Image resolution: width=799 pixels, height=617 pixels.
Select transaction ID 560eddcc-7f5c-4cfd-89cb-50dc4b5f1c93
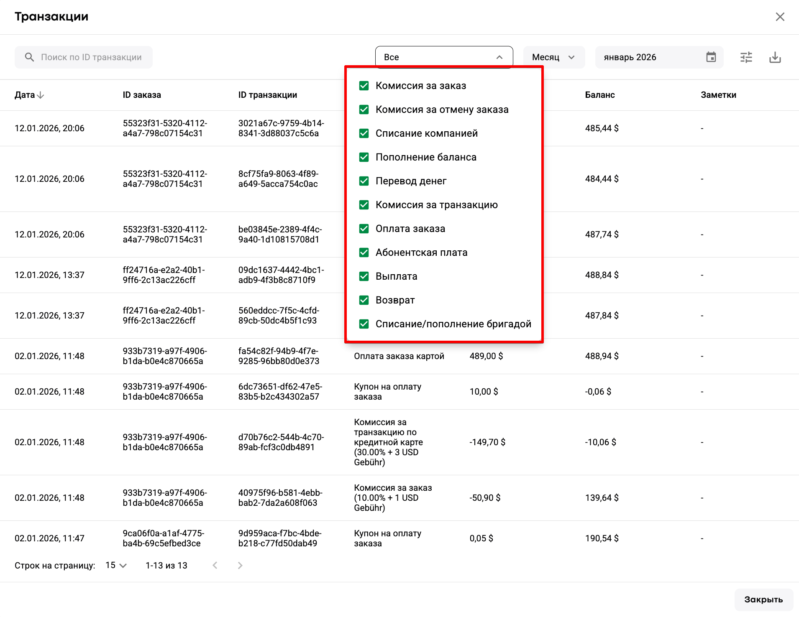(x=279, y=316)
